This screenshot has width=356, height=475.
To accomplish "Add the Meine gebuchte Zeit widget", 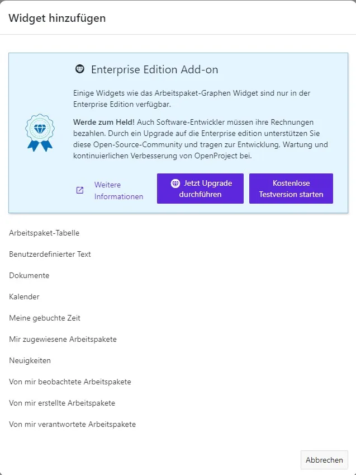I will [45, 318].
